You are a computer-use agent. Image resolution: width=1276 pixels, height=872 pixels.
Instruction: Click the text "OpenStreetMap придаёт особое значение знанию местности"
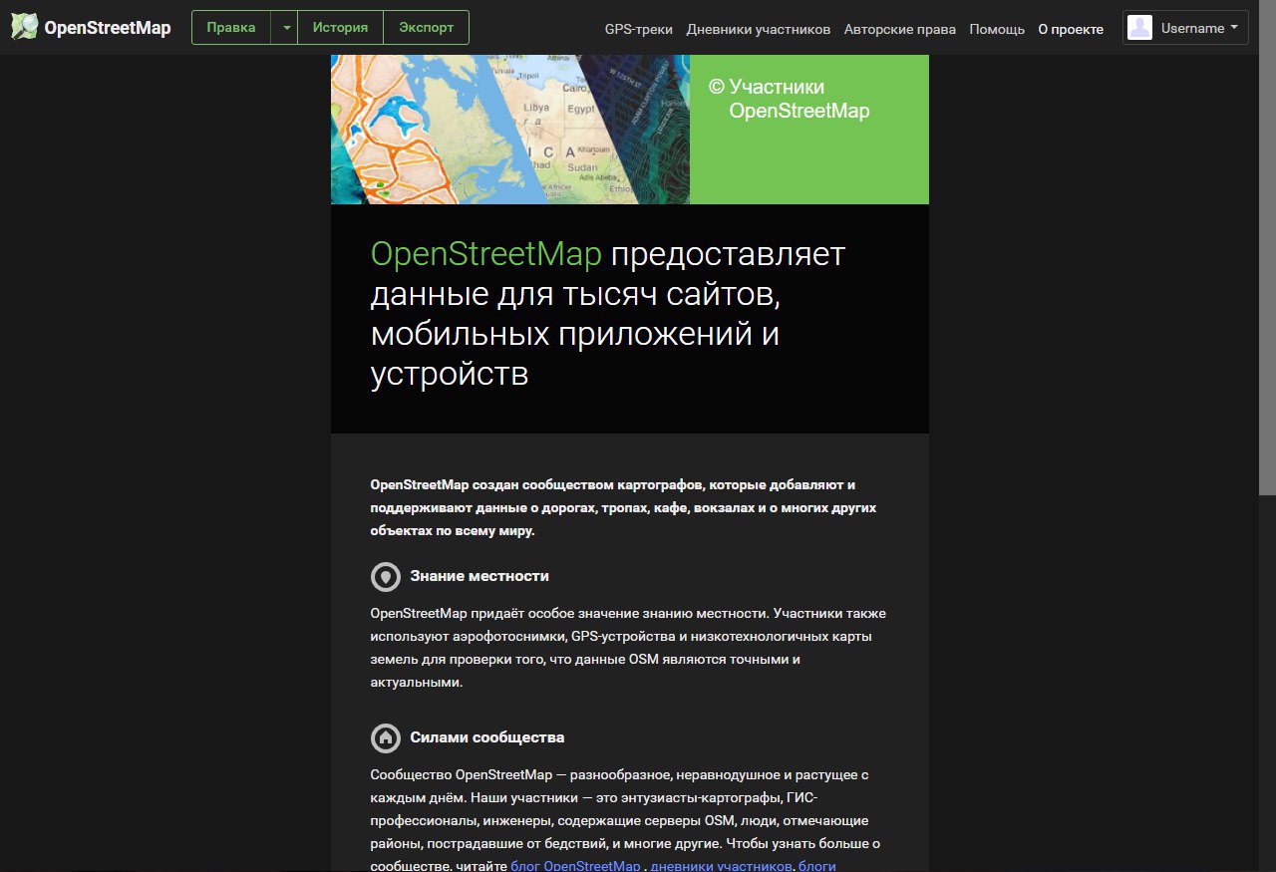tap(568, 613)
